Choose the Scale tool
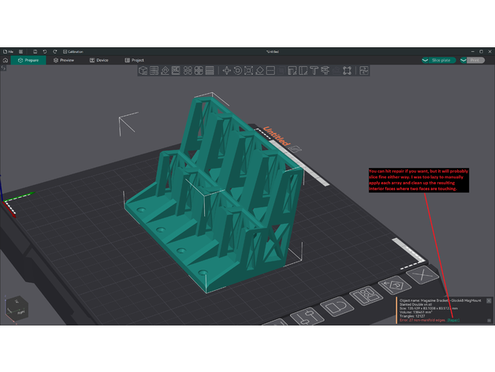The height and width of the screenshot is (372, 495). tap(249, 71)
